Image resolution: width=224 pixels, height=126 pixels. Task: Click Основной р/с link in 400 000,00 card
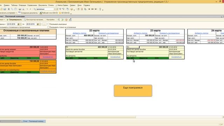(115, 57)
